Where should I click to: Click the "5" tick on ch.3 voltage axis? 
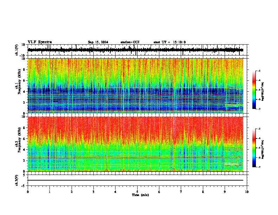[24, 175]
